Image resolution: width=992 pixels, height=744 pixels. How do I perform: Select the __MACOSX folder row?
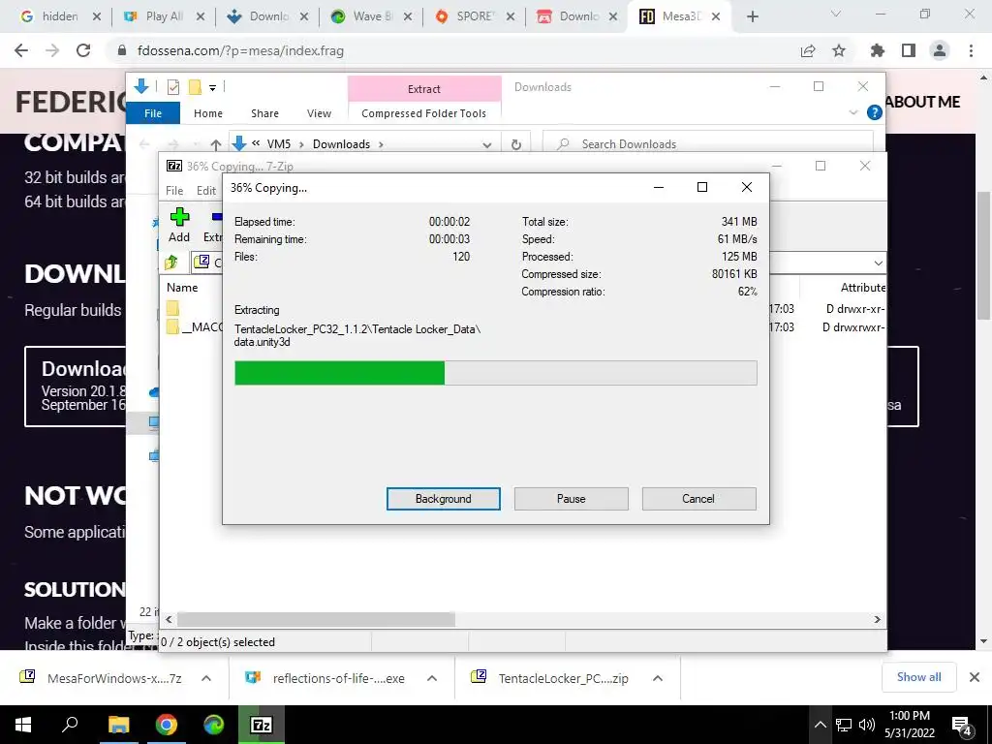click(194, 327)
